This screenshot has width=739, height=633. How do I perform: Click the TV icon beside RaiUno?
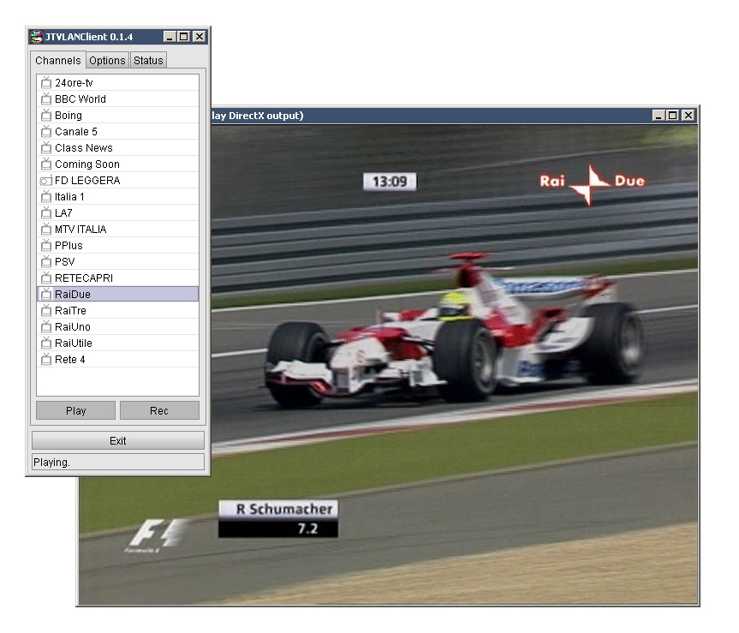[x=45, y=326]
